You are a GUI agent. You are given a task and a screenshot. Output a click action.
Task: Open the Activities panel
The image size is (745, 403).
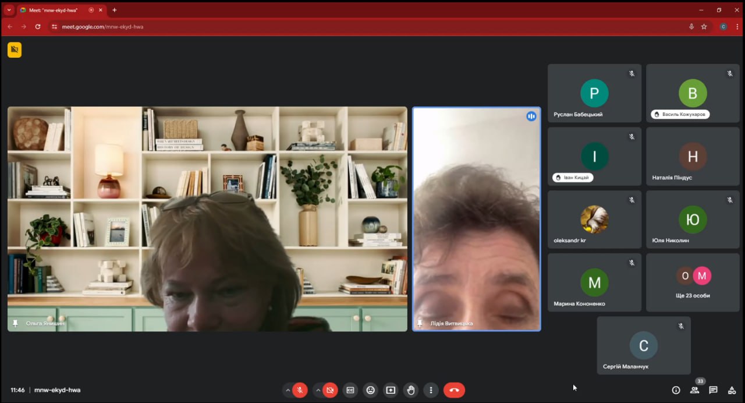(732, 390)
